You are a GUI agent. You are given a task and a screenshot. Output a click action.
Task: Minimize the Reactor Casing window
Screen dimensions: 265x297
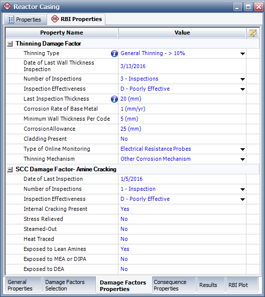coord(237,7)
